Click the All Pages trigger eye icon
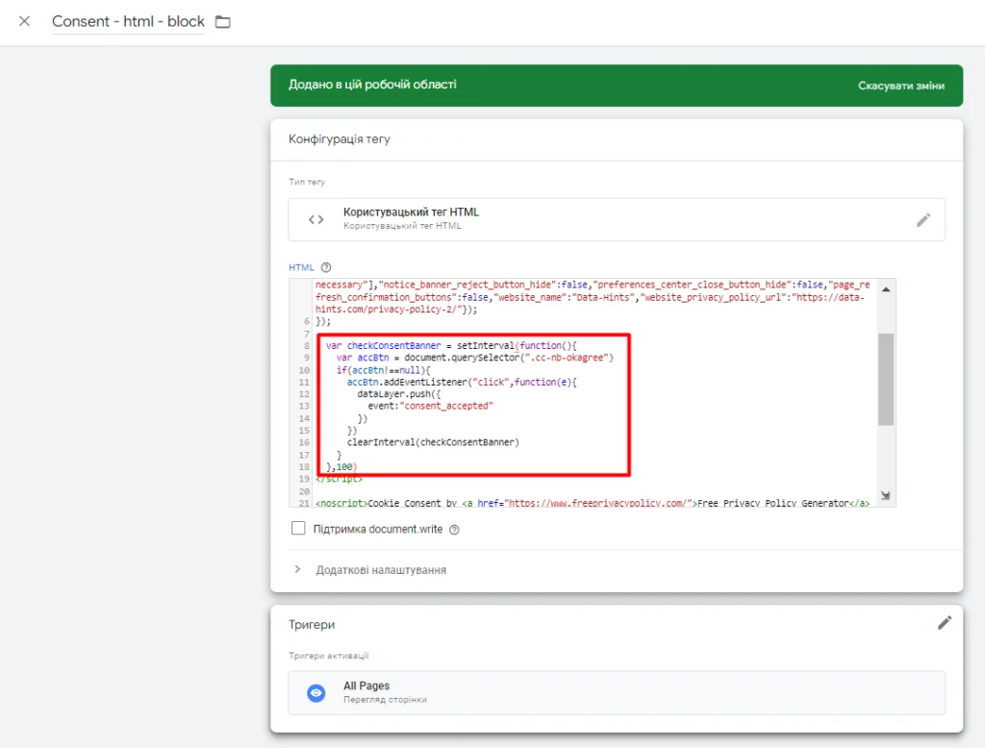The width and height of the screenshot is (985, 748). pos(316,693)
